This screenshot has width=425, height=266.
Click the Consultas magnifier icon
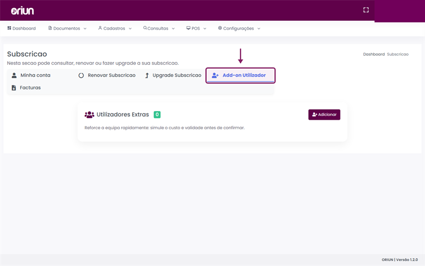pyautogui.click(x=145, y=28)
